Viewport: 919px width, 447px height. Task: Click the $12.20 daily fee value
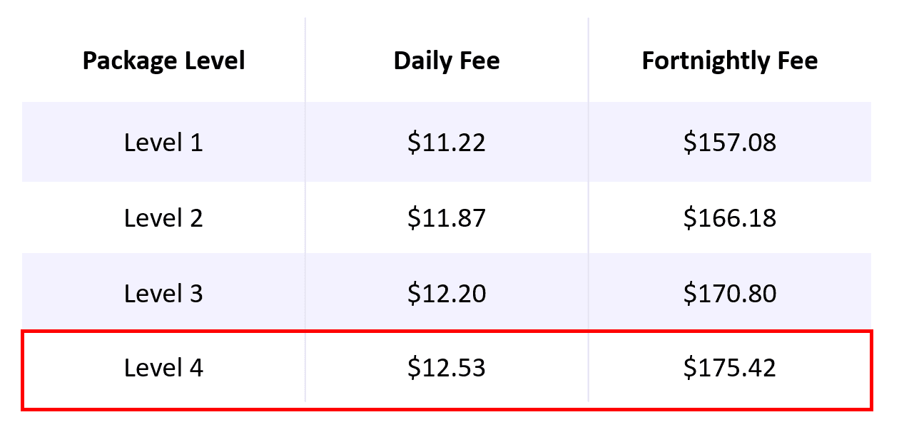pos(447,293)
